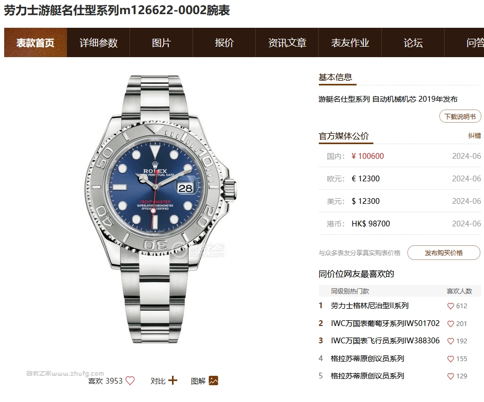
Task: Switch to the 详细参数 tab
Action: tap(99, 42)
